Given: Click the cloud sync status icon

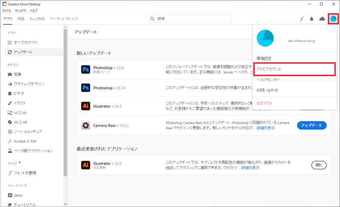Looking at the screenshot, I should 322,19.
